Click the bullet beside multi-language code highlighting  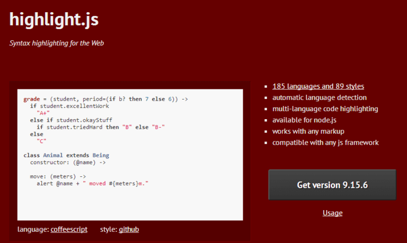pyautogui.click(x=266, y=109)
